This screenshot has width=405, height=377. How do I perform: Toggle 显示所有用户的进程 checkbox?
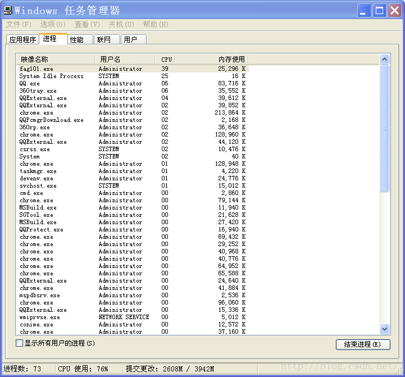point(19,343)
